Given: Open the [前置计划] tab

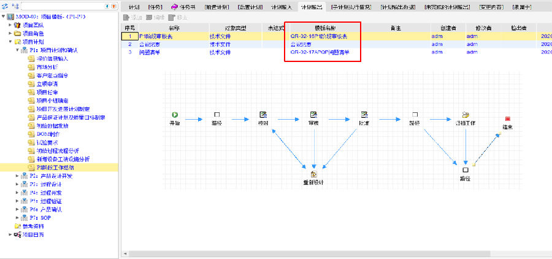Looking at the screenshot, I should pyautogui.click(x=217, y=7).
